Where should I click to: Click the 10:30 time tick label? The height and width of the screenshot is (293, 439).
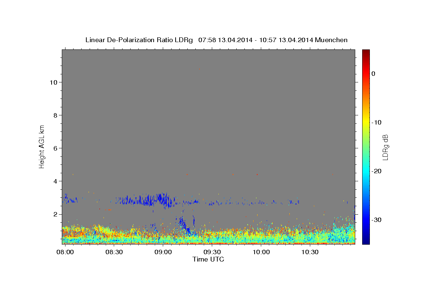click(x=311, y=252)
